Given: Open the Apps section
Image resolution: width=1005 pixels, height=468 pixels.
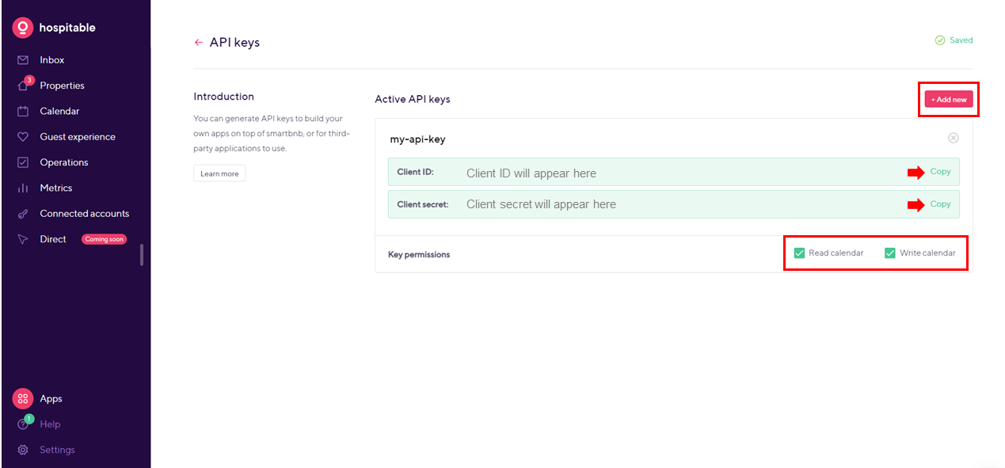Looking at the screenshot, I should click(x=49, y=398).
